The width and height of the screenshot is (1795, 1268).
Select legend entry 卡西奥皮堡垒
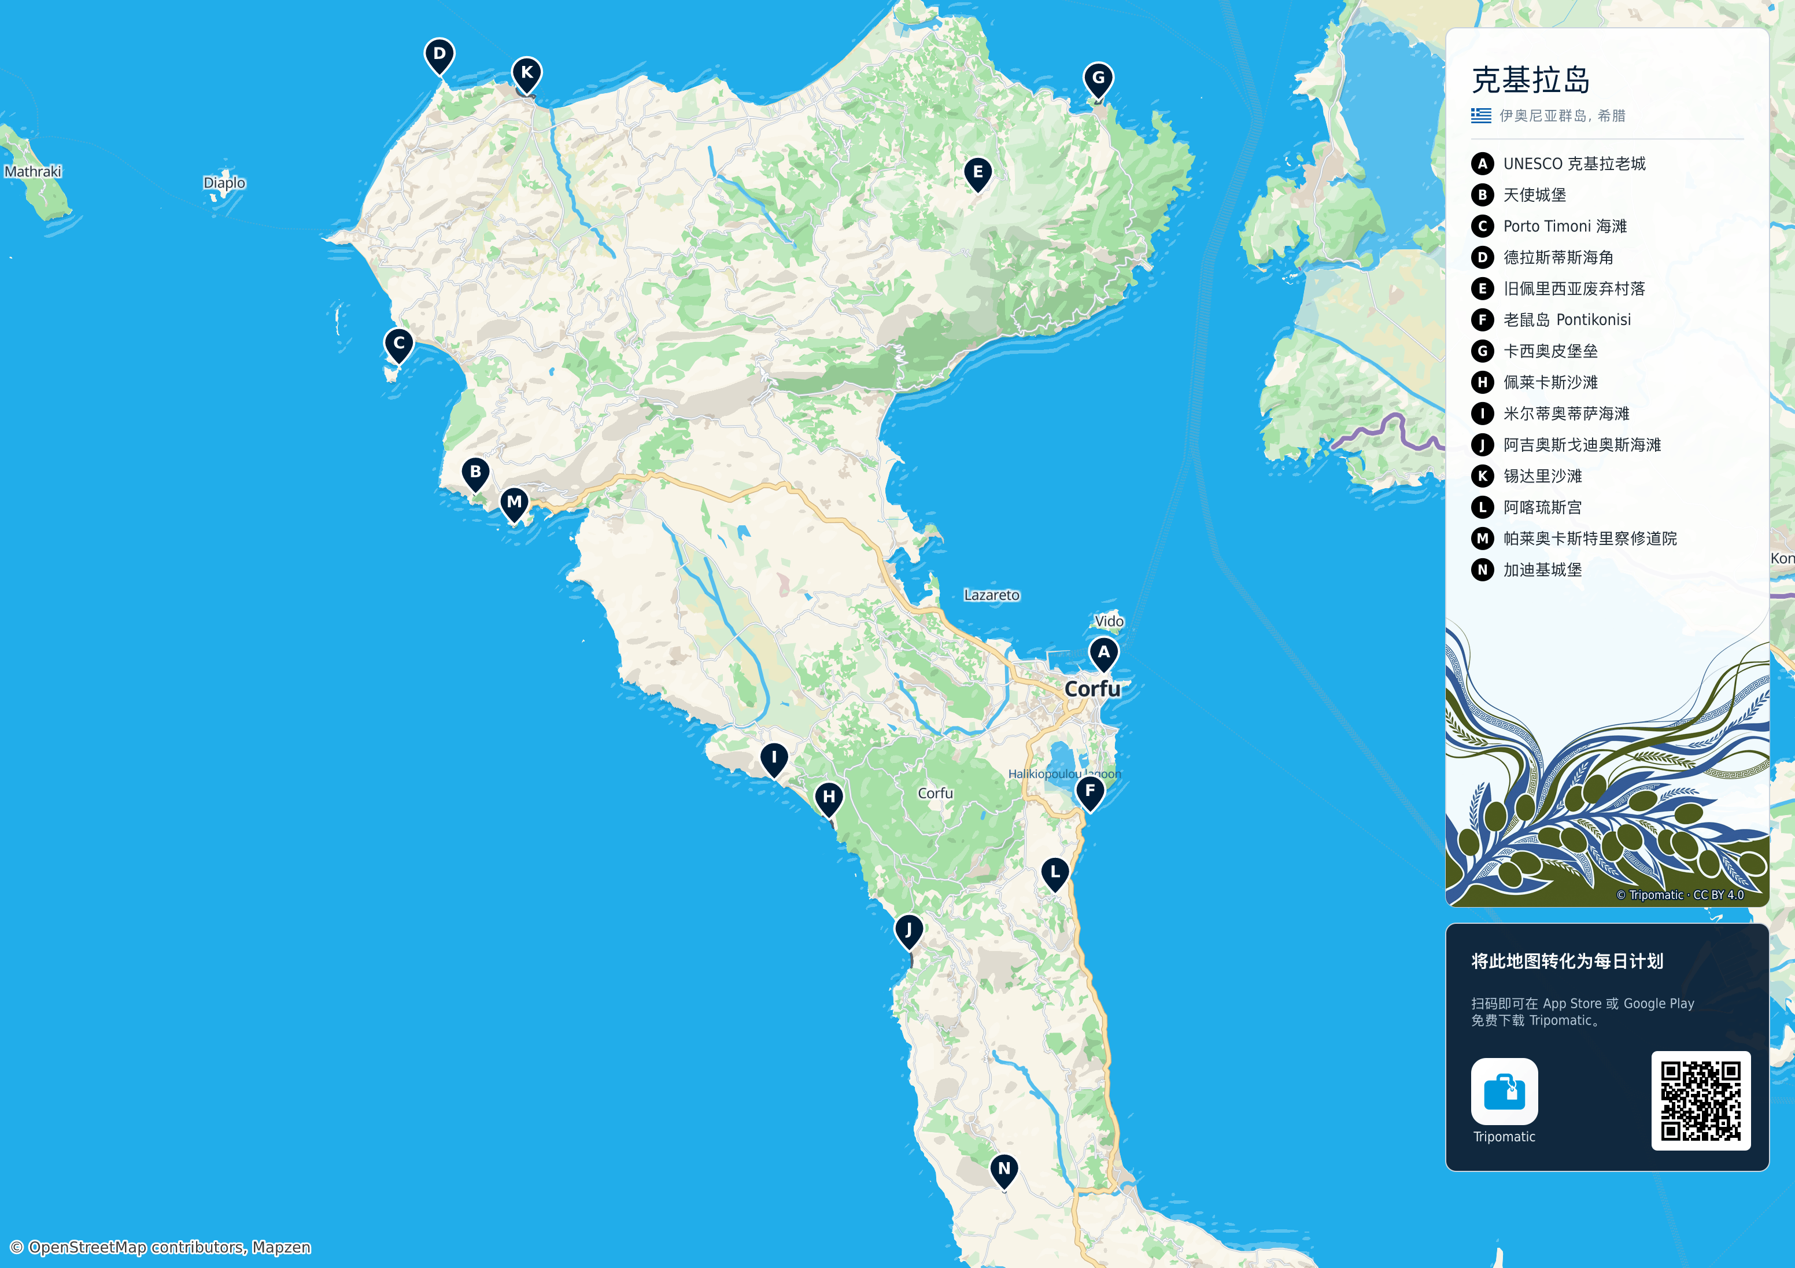tap(1550, 351)
